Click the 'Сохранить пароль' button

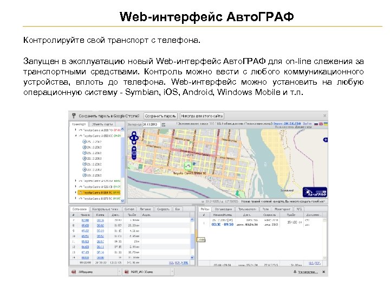pos(160,116)
